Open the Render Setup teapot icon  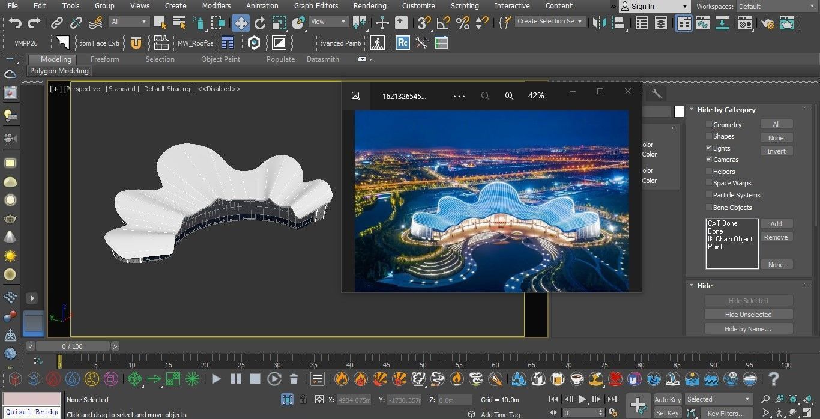[x=768, y=23]
